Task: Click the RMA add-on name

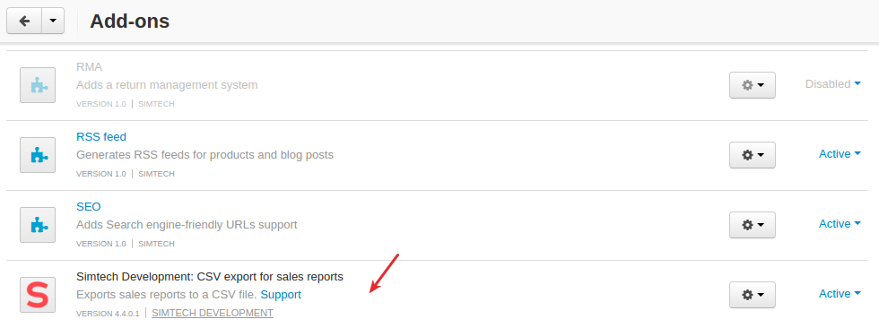Action: [x=89, y=66]
